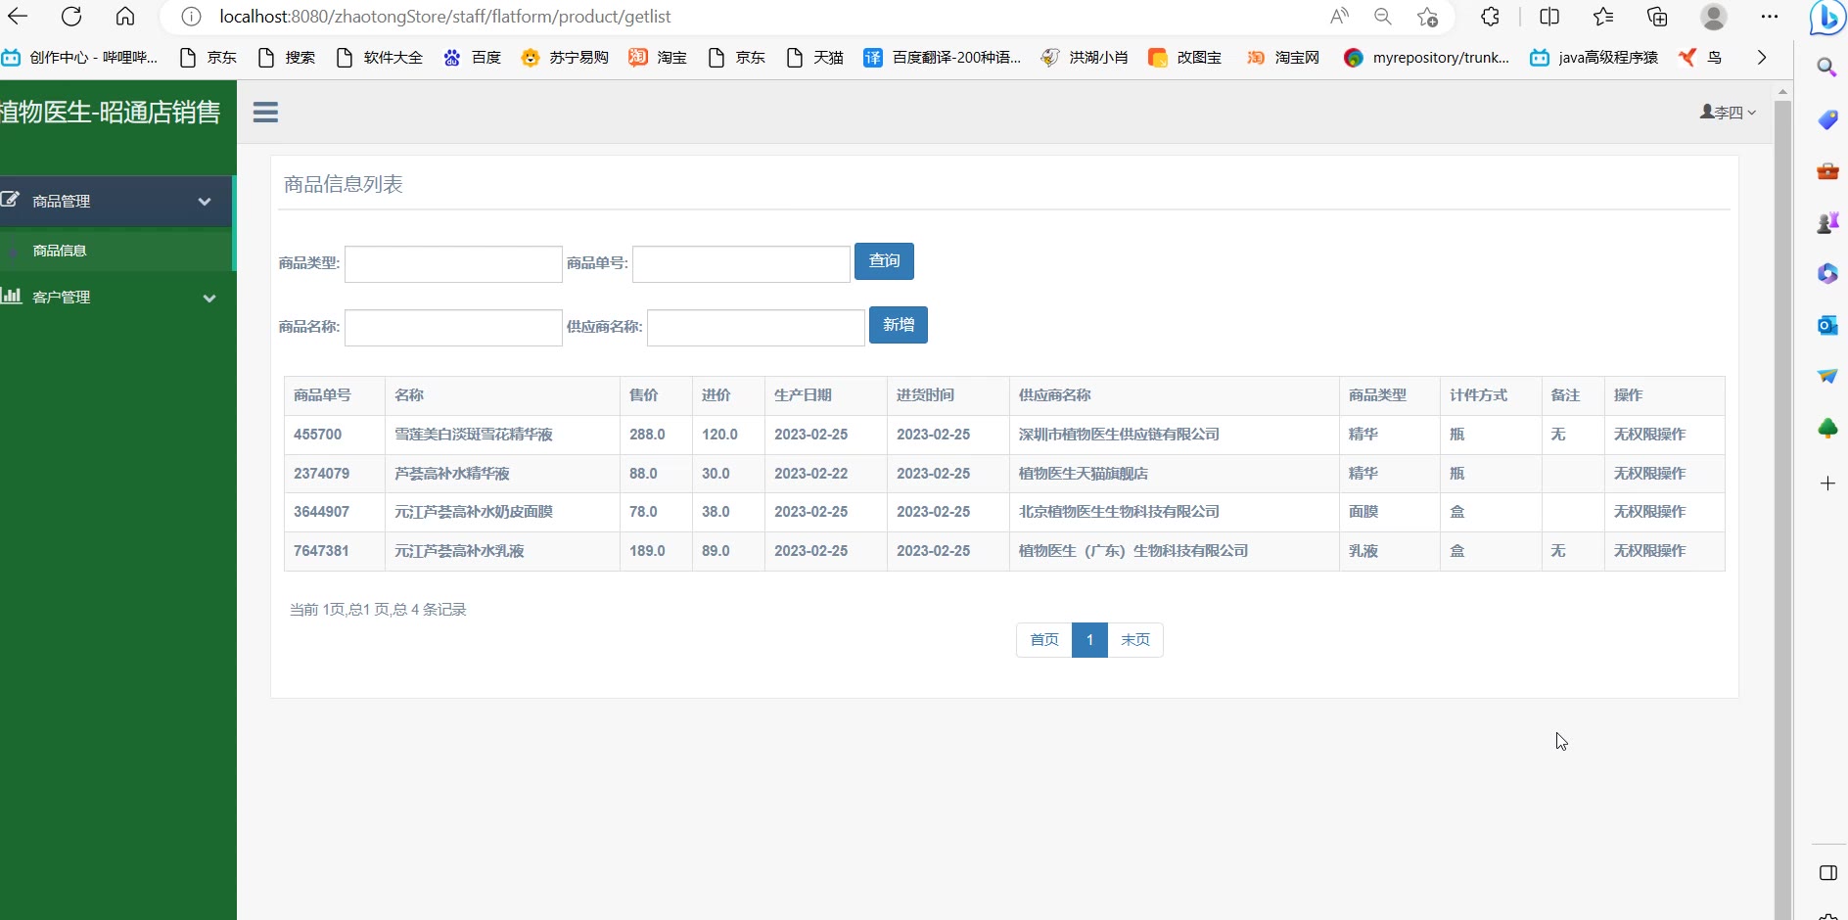Open the 京东 bookmark next to 创作中心
This screenshot has width=1848, height=920.
point(208,58)
